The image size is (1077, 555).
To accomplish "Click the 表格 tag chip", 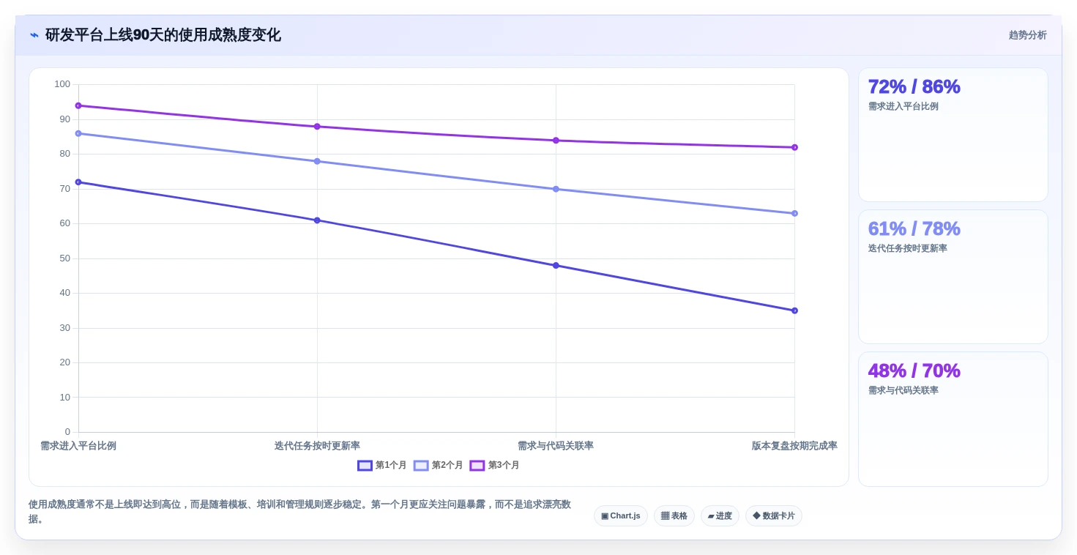I will [674, 516].
